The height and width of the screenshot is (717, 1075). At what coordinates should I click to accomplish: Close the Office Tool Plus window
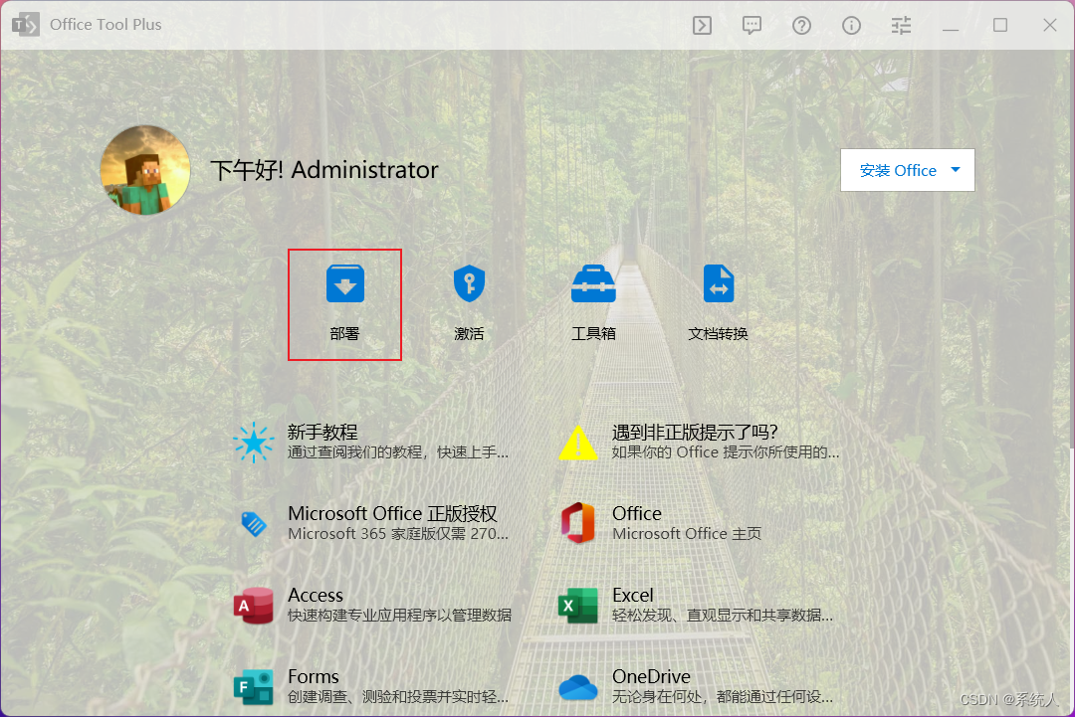pos(1050,25)
